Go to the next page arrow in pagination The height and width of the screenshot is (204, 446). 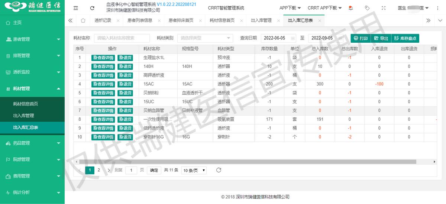point(109,170)
